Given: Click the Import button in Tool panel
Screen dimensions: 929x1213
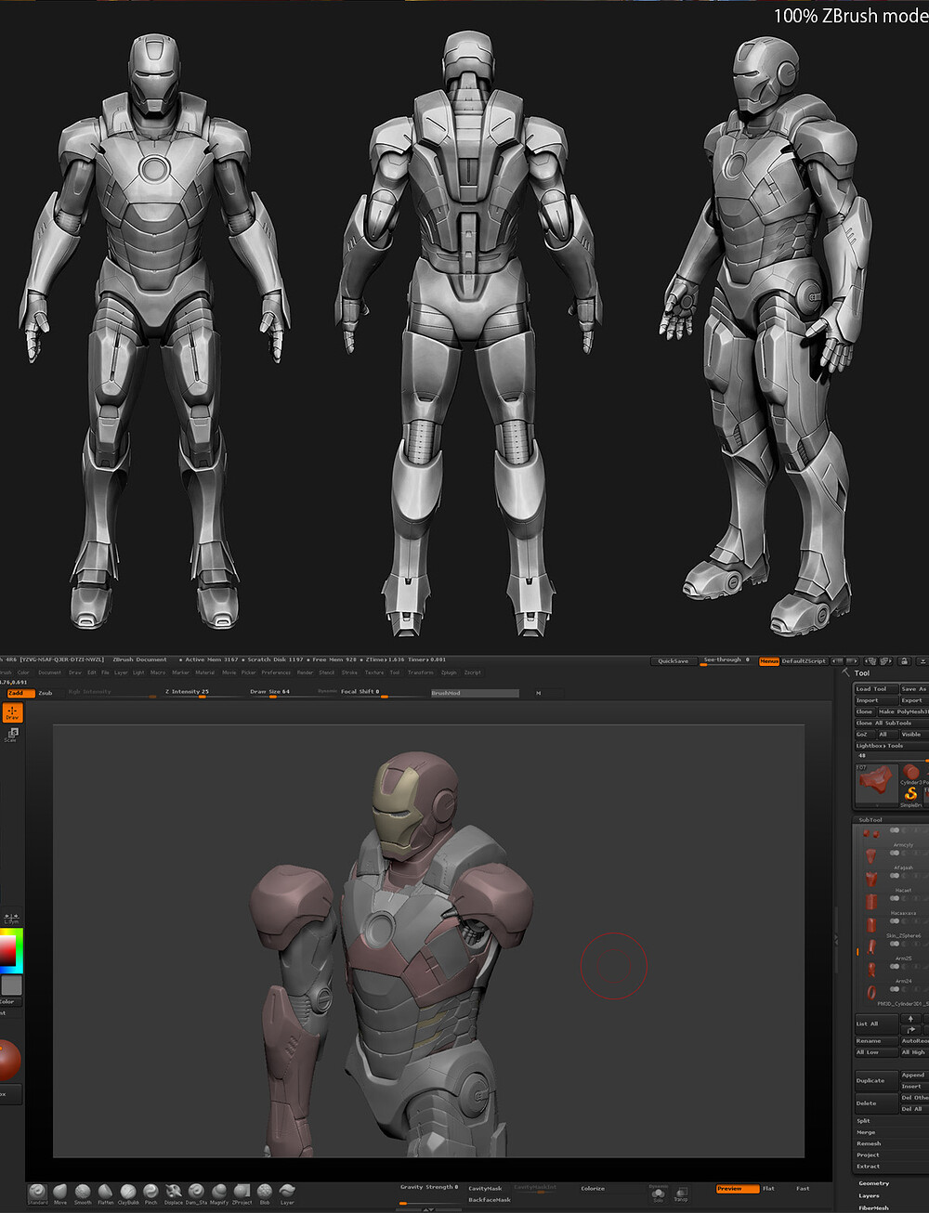Looking at the screenshot, I should (875, 700).
